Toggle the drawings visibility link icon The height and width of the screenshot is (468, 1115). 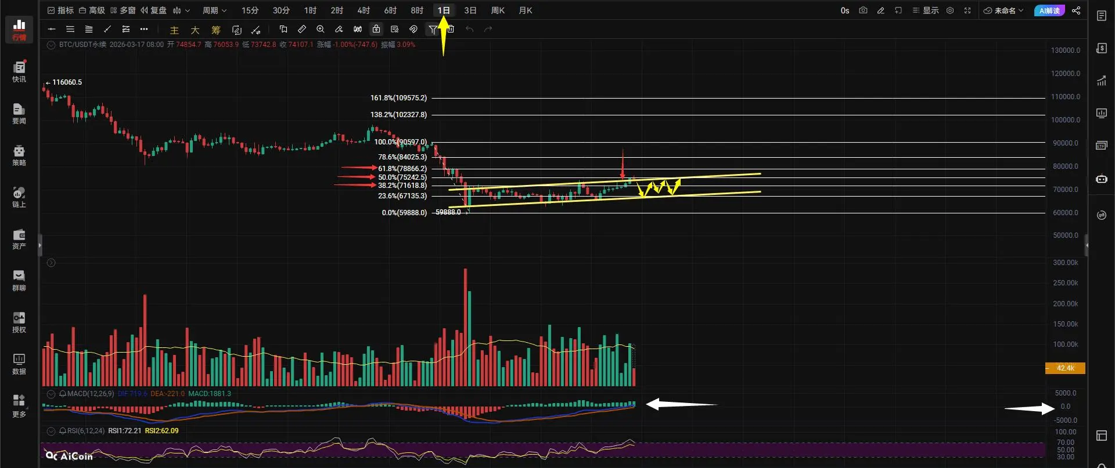(413, 29)
